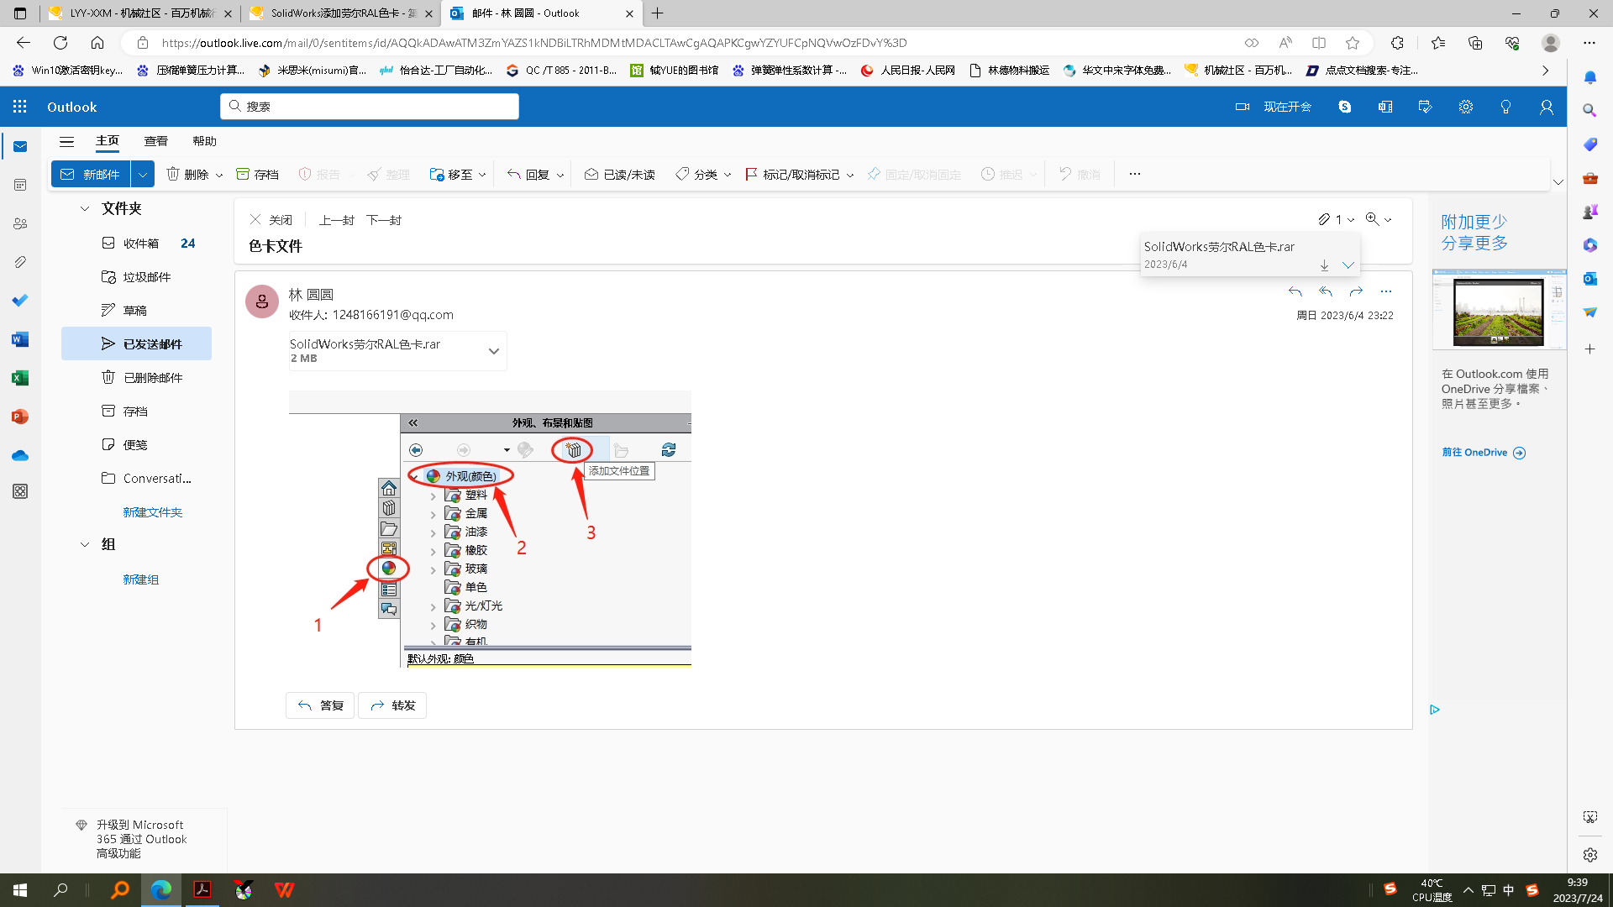Open the Mail module in left rail
Screen dimensions: 1613x907
20,146
